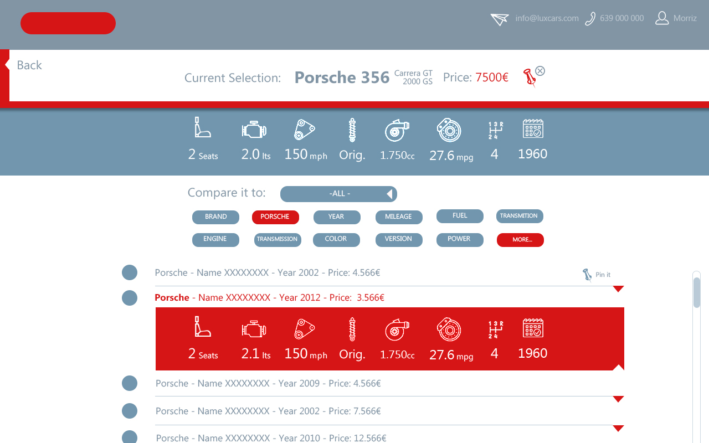
Task: Click the seat icon in blue spec bar
Action: pos(203,127)
